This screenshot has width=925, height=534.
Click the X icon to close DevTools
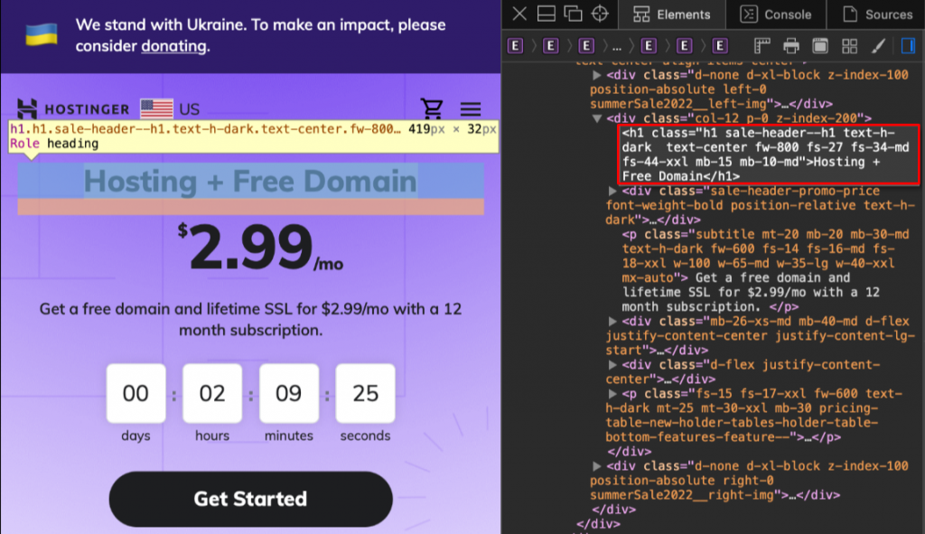point(519,14)
